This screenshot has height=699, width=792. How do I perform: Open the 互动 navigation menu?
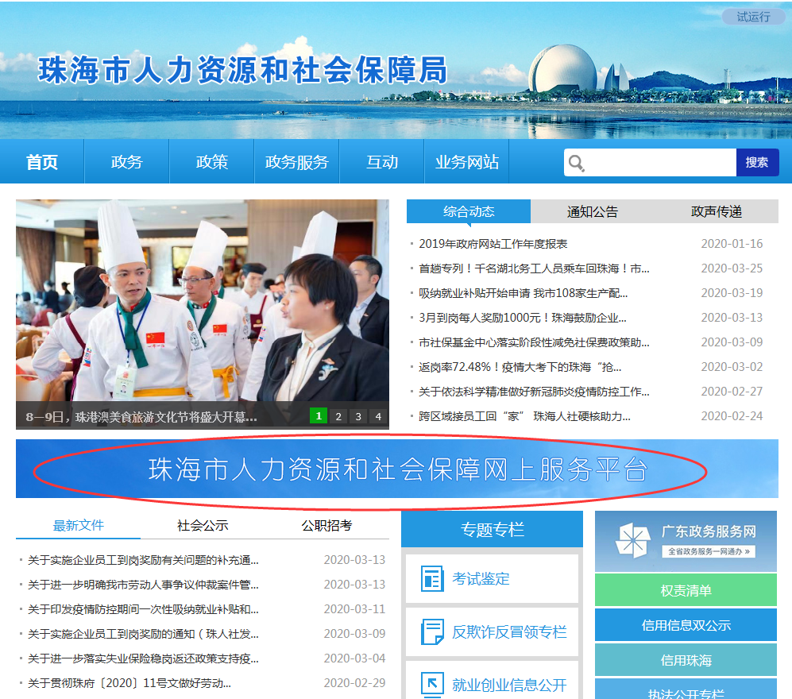382,161
